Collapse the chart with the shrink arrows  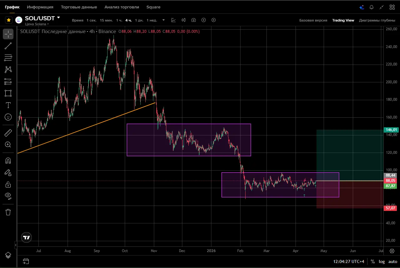(x=382, y=7)
